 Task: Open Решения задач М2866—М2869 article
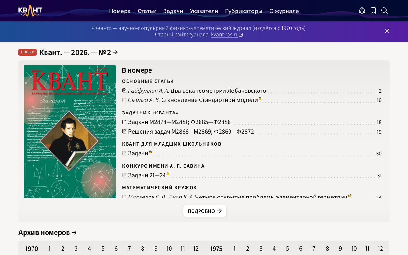click(191, 132)
